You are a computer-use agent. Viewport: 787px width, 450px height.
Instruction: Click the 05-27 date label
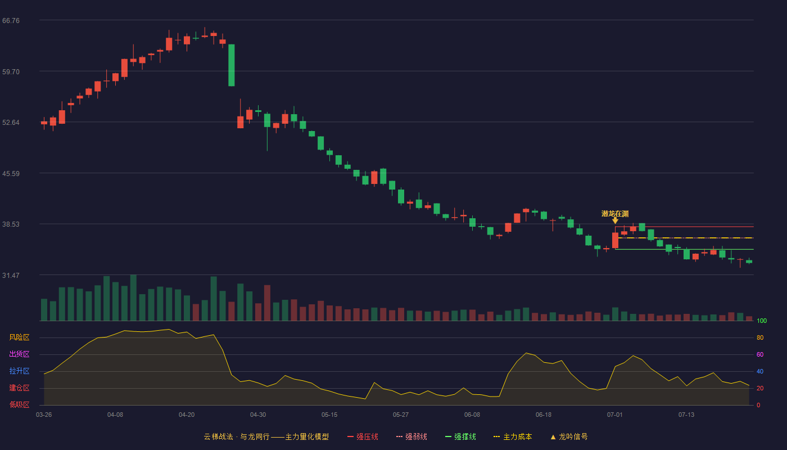401,415
